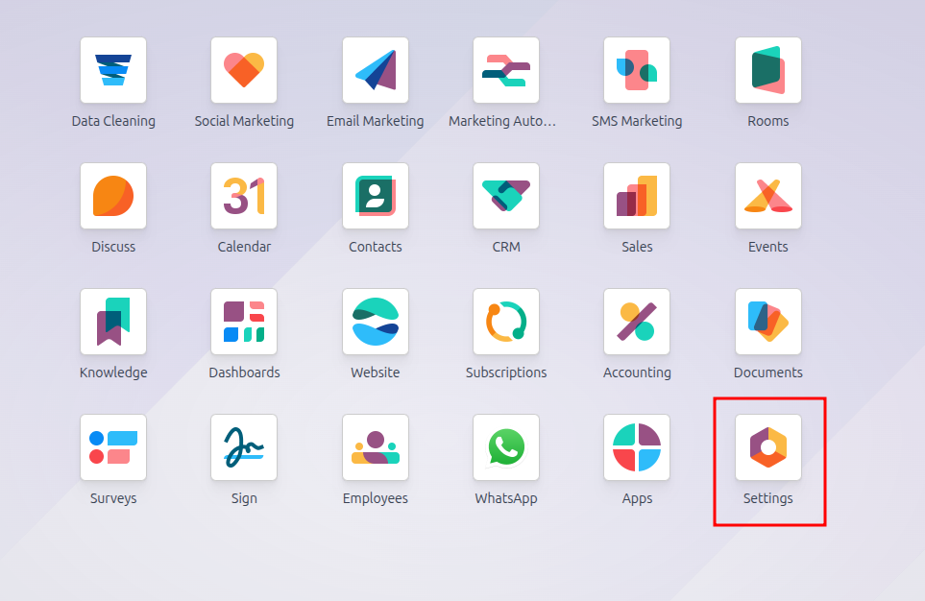Image resolution: width=925 pixels, height=601 pixels.
Task: Open the WhatsApp app icon
Action: pyautogui.click(x=506, y=447)
